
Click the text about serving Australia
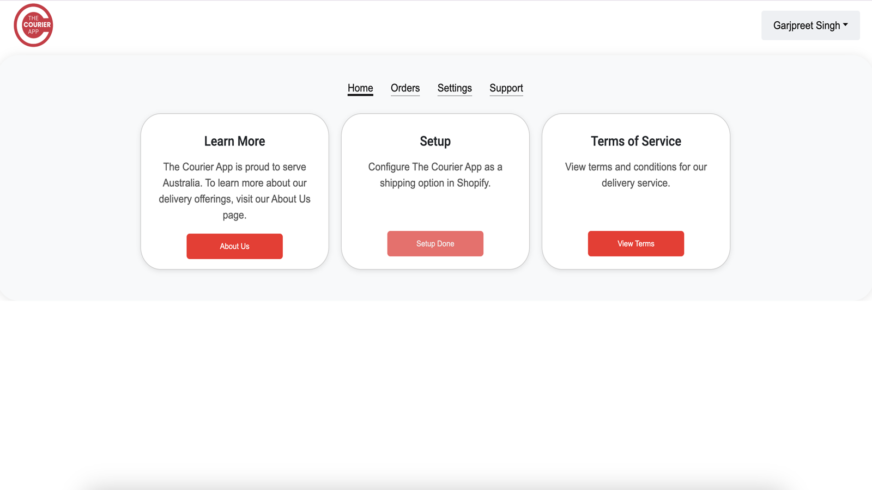tap(234, 191)
